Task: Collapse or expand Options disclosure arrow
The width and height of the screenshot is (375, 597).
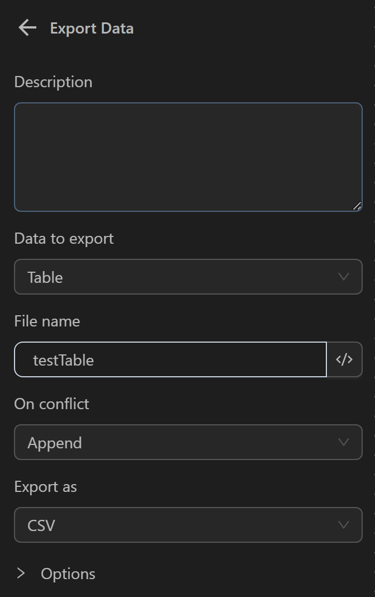Action: [21, 574]
